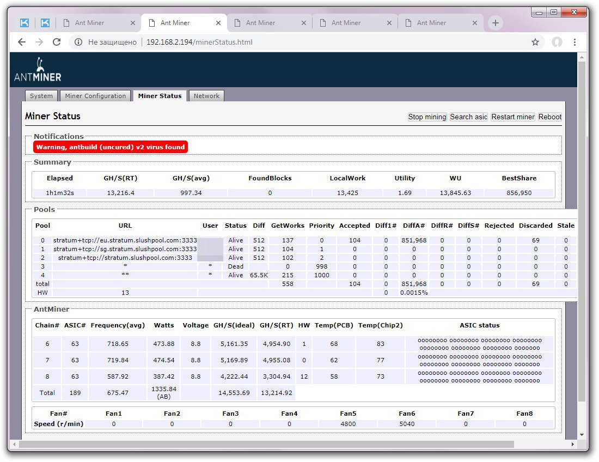599x462 pixels.
Task: Click the scroll right arrow
Action: click(x=573, y=444)
